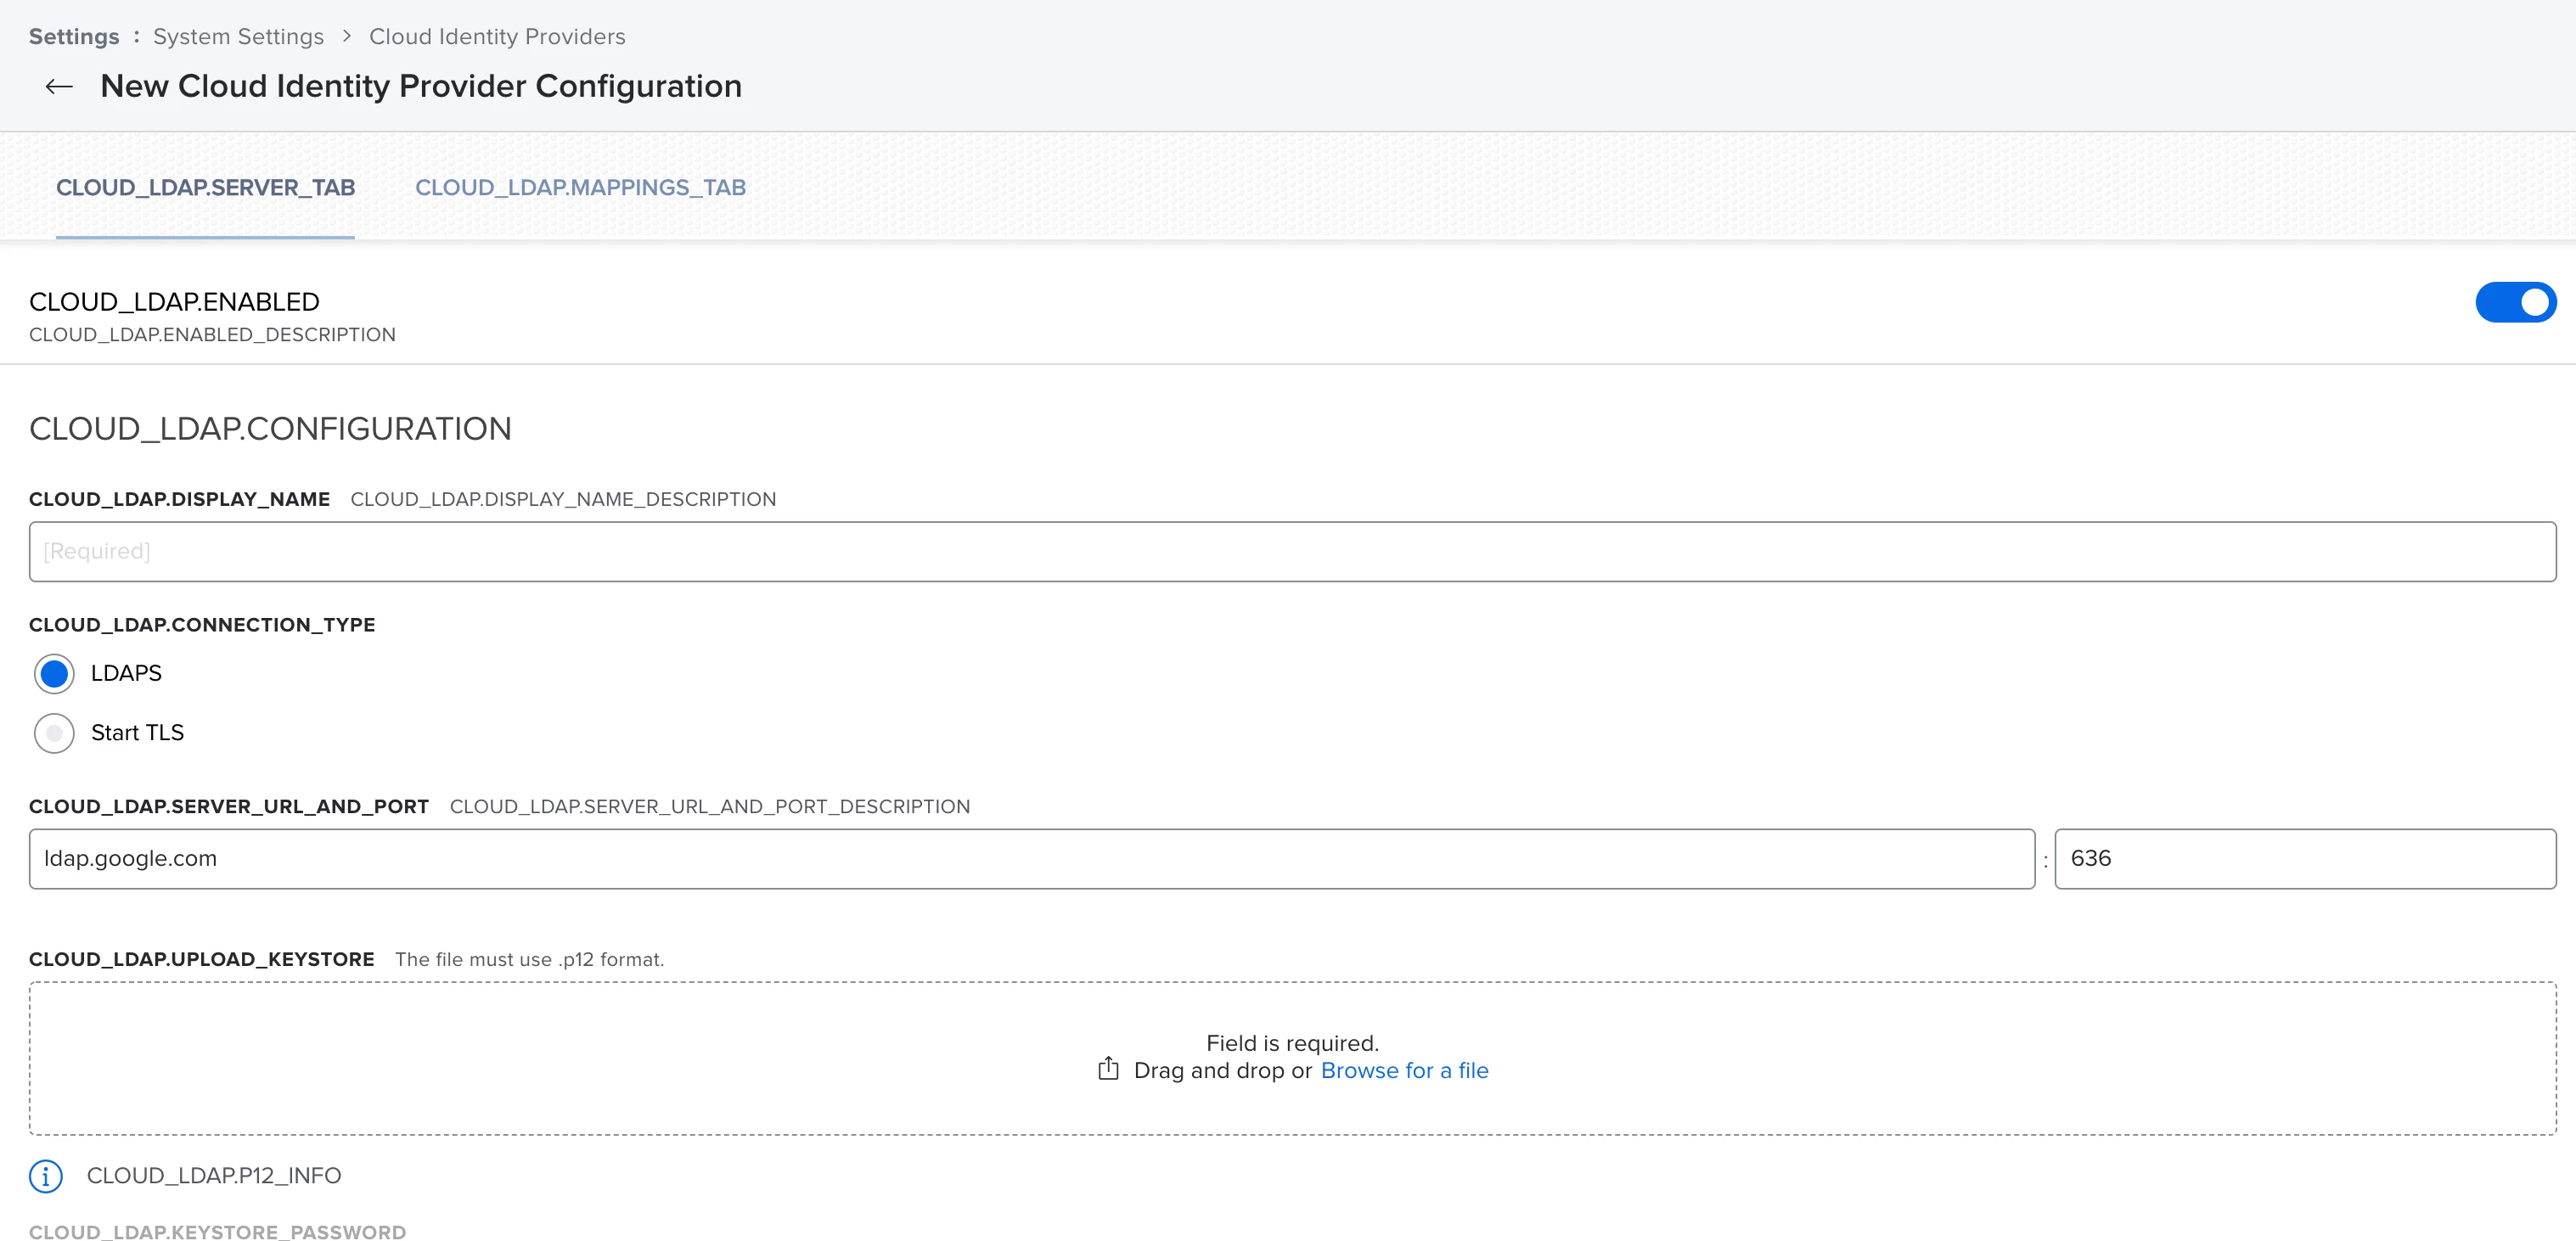Switch to CLOUD_LDAP.MAPPINGS_TAB

[x=580, y=188]
